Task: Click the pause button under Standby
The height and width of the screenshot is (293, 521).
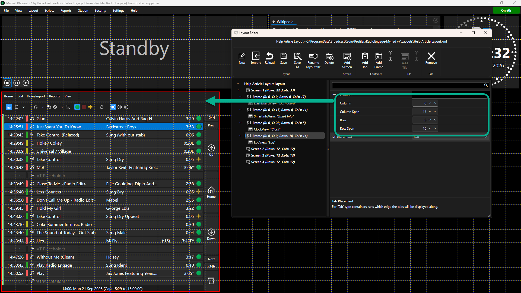Action: [x=17, y=83]
